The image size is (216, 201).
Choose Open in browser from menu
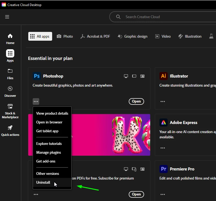pyautogui.click(x=52, y=122)
